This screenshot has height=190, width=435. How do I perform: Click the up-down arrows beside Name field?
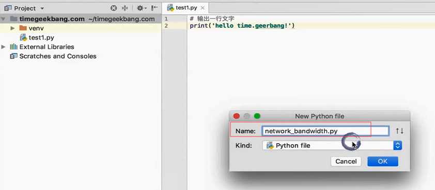tap(399, 131)
